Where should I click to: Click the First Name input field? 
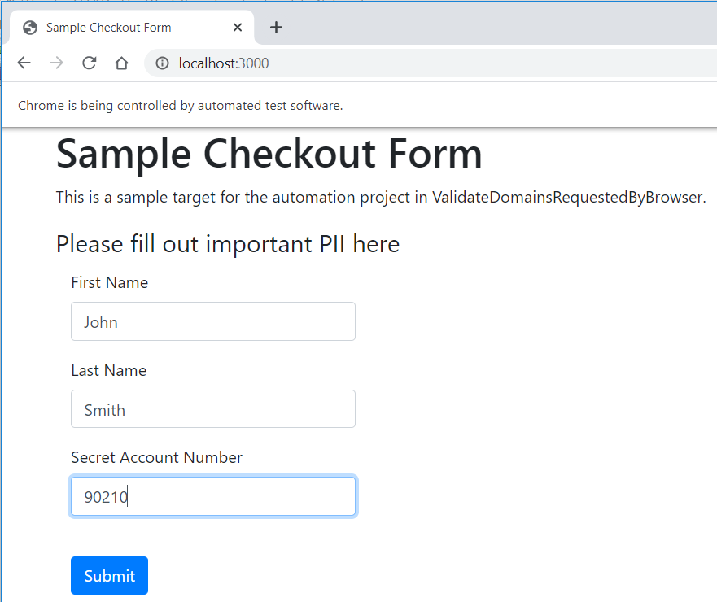point(213,322)
